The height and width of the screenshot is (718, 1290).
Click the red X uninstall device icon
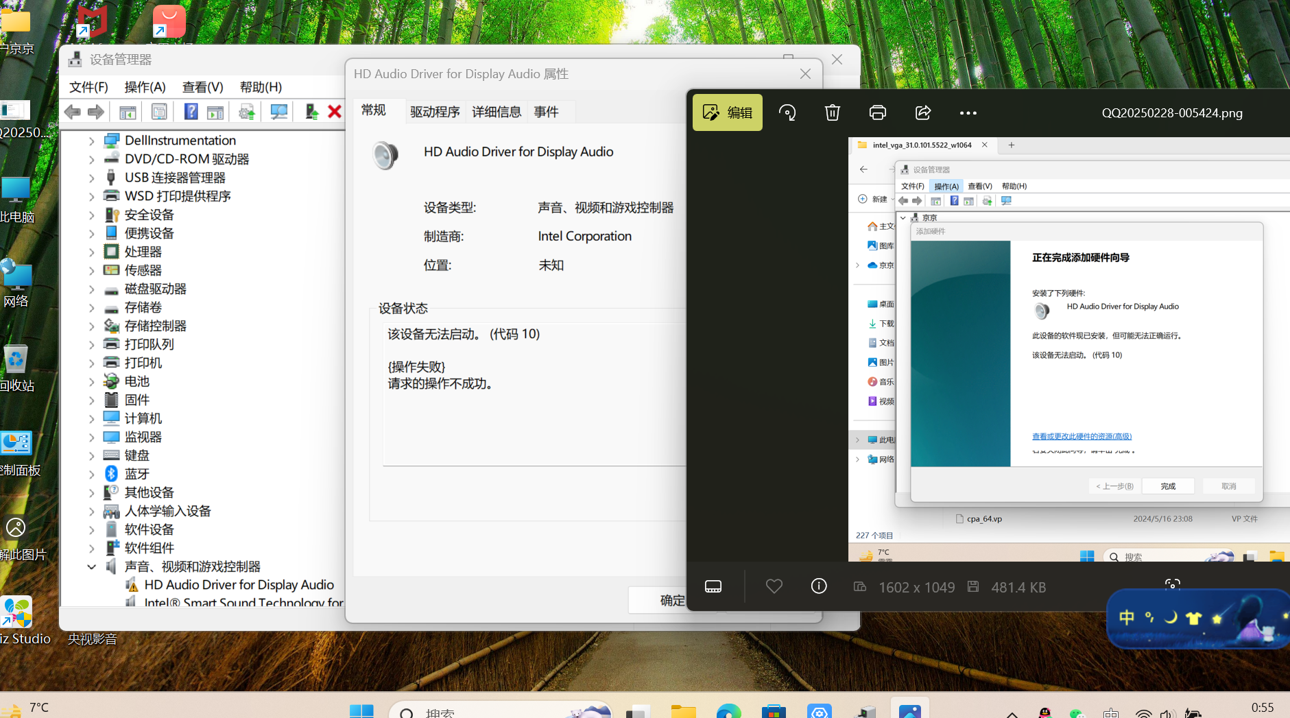click(335, 112)
